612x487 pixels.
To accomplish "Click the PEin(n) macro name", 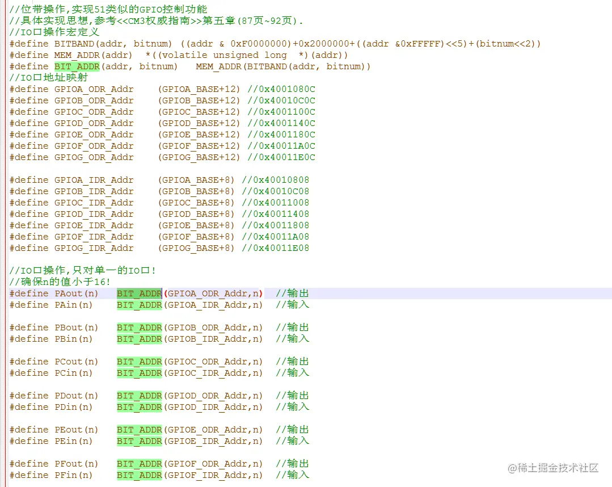I will coord(73,441).
